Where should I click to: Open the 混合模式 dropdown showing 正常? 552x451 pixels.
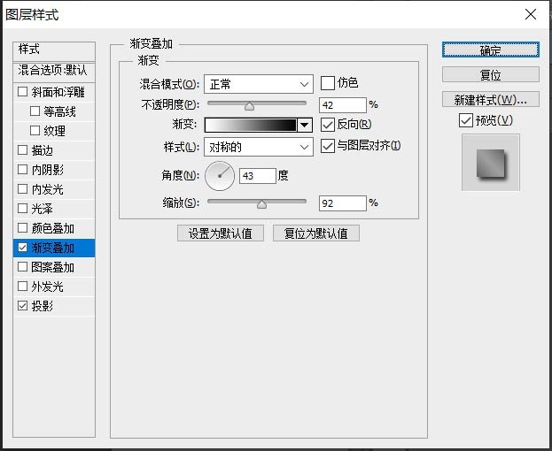(259, 84)
